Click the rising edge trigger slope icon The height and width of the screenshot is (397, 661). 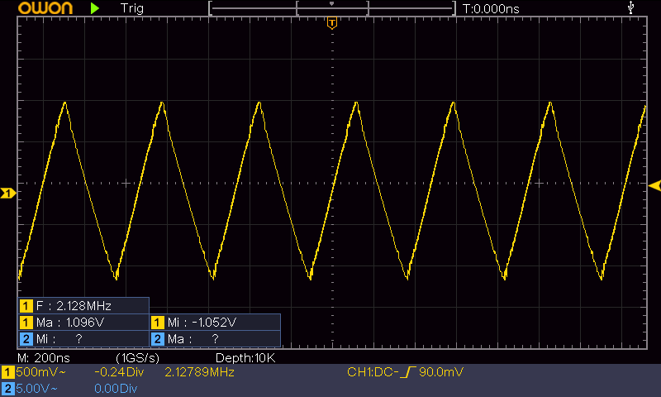click(408, 372)
